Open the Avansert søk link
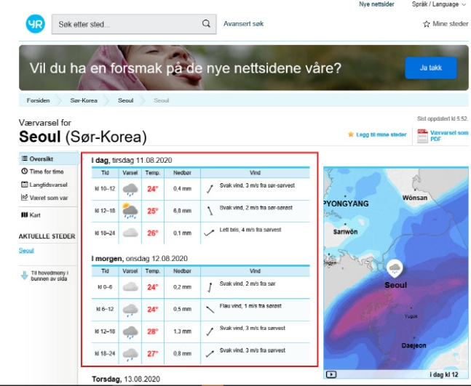Screen dimensions: 471x386 coord(243,24)
